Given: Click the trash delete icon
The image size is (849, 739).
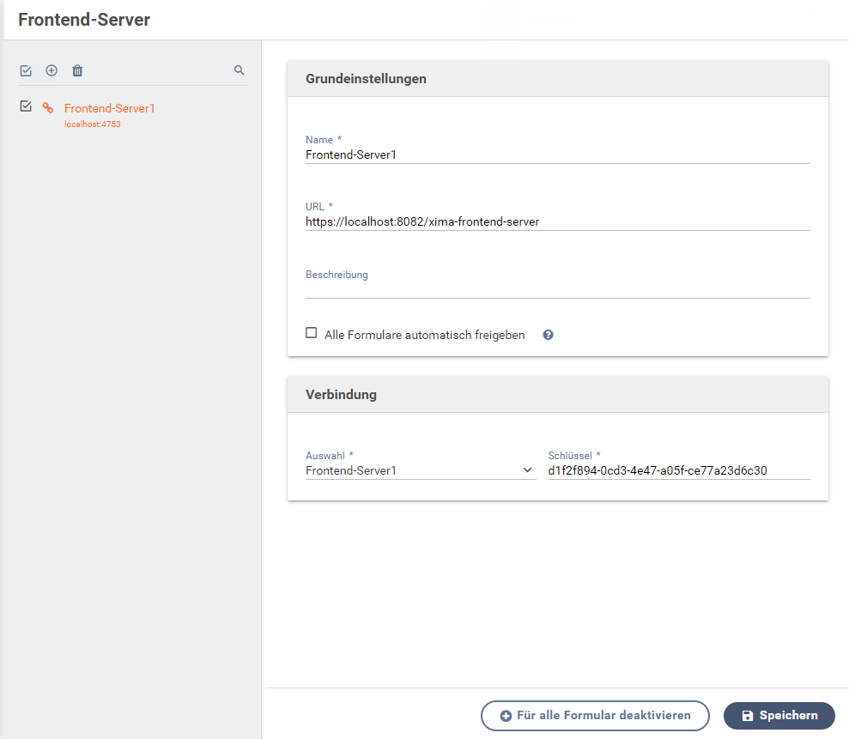Looking at the screenshot, I should coord(77,70).
